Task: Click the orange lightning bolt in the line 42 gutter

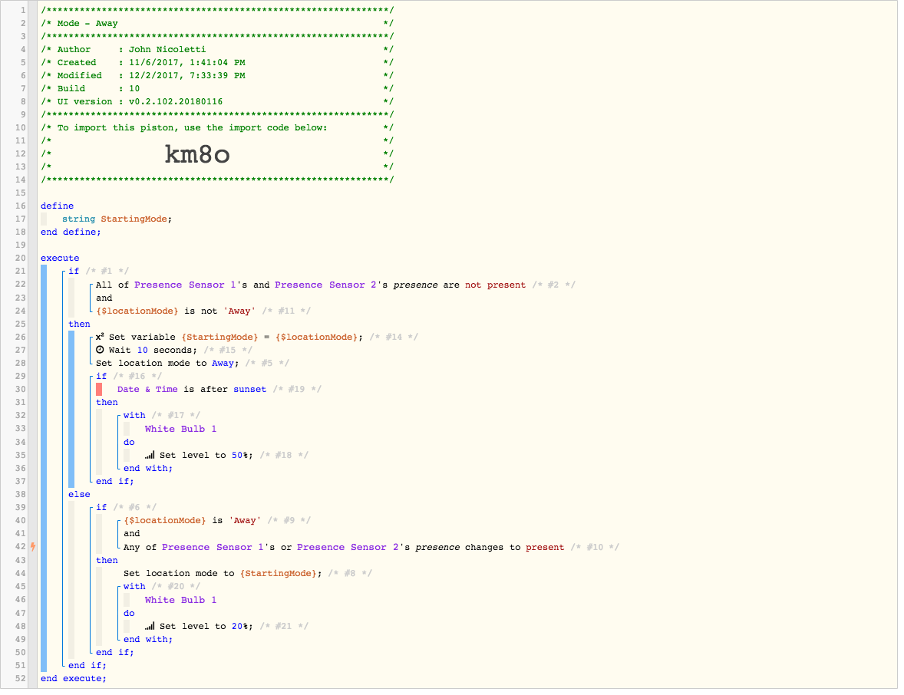Action: [33, 546]
